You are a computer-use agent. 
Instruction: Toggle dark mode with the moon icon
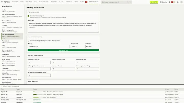178,2
